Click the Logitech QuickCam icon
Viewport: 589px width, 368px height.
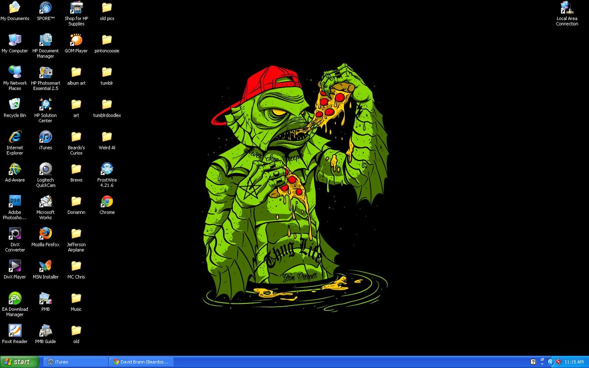click(x=45, y=169)
